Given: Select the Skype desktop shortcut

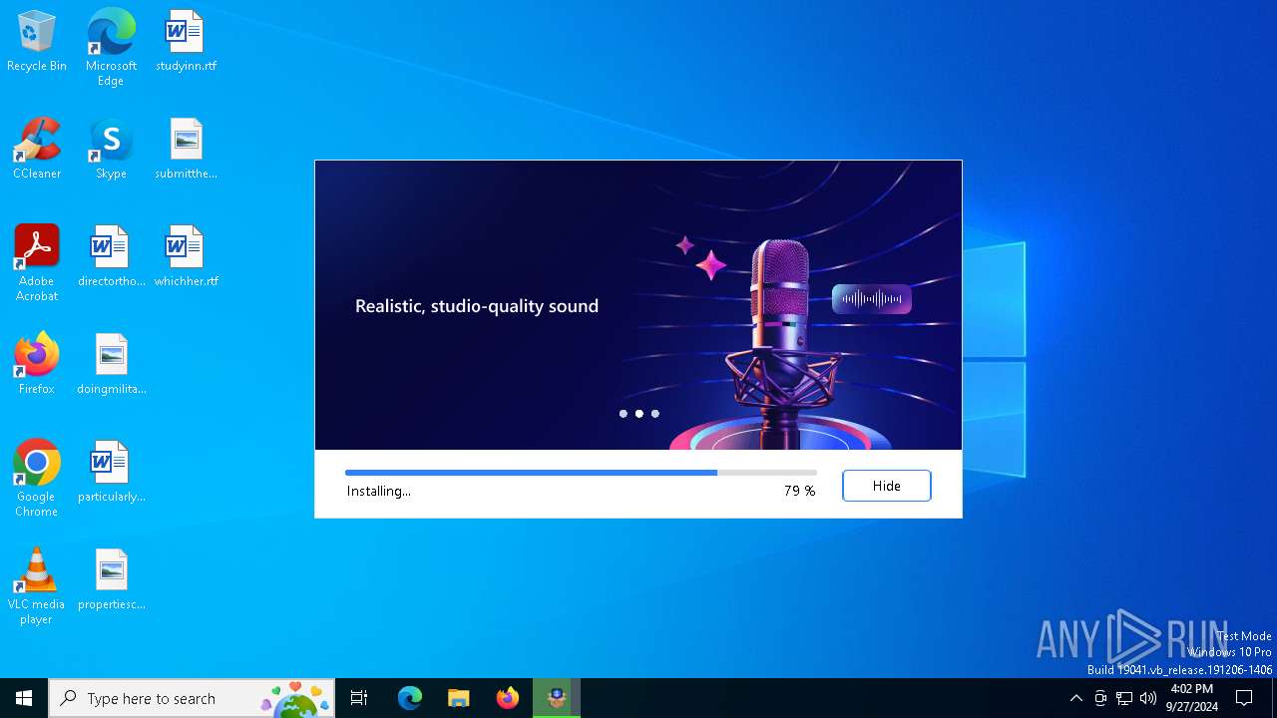Looking at the screenshot, I should pos(111,150).
